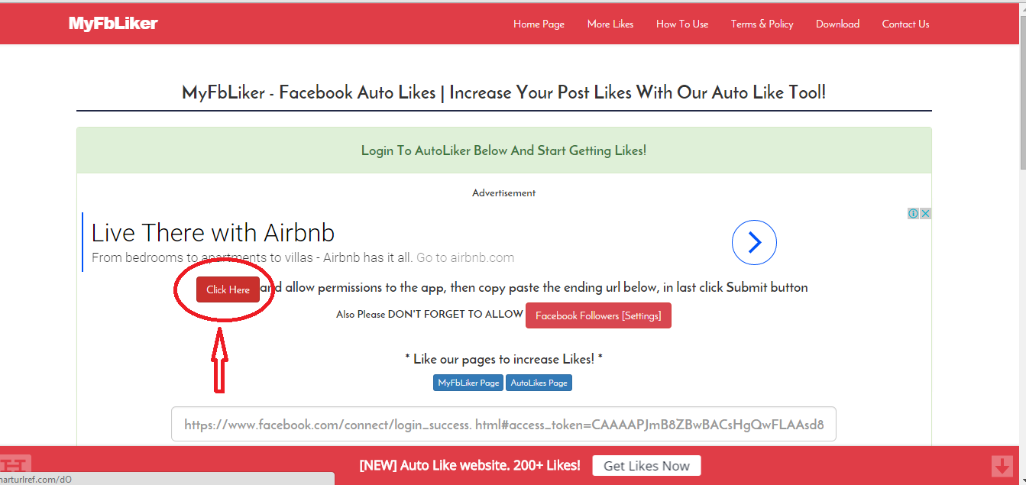Open the Home Page menu item
Image resolution: width=1026 pixels, height=485 pixels.
[x=539, y=24]
